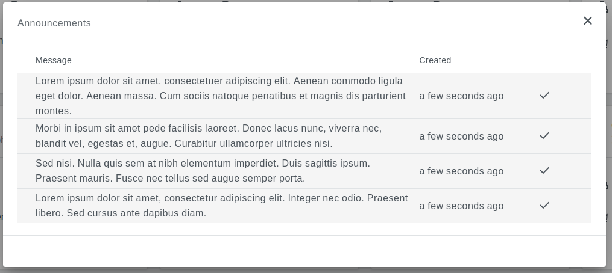612x273 pixels.
Task: Click the created time of 'Sed nisi' row
Action: [x=461, y=171]
